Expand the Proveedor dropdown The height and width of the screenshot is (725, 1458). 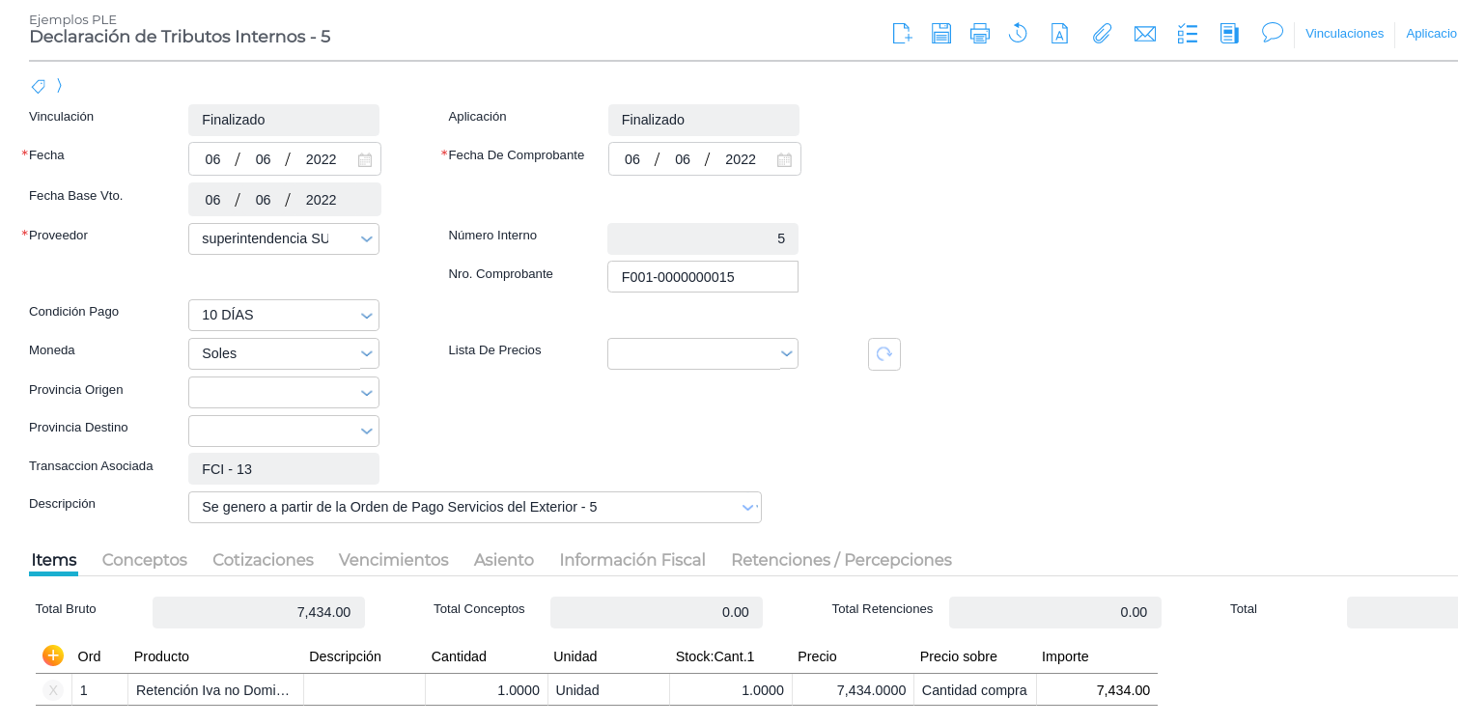pyautogui.click(x=367, y=239)
